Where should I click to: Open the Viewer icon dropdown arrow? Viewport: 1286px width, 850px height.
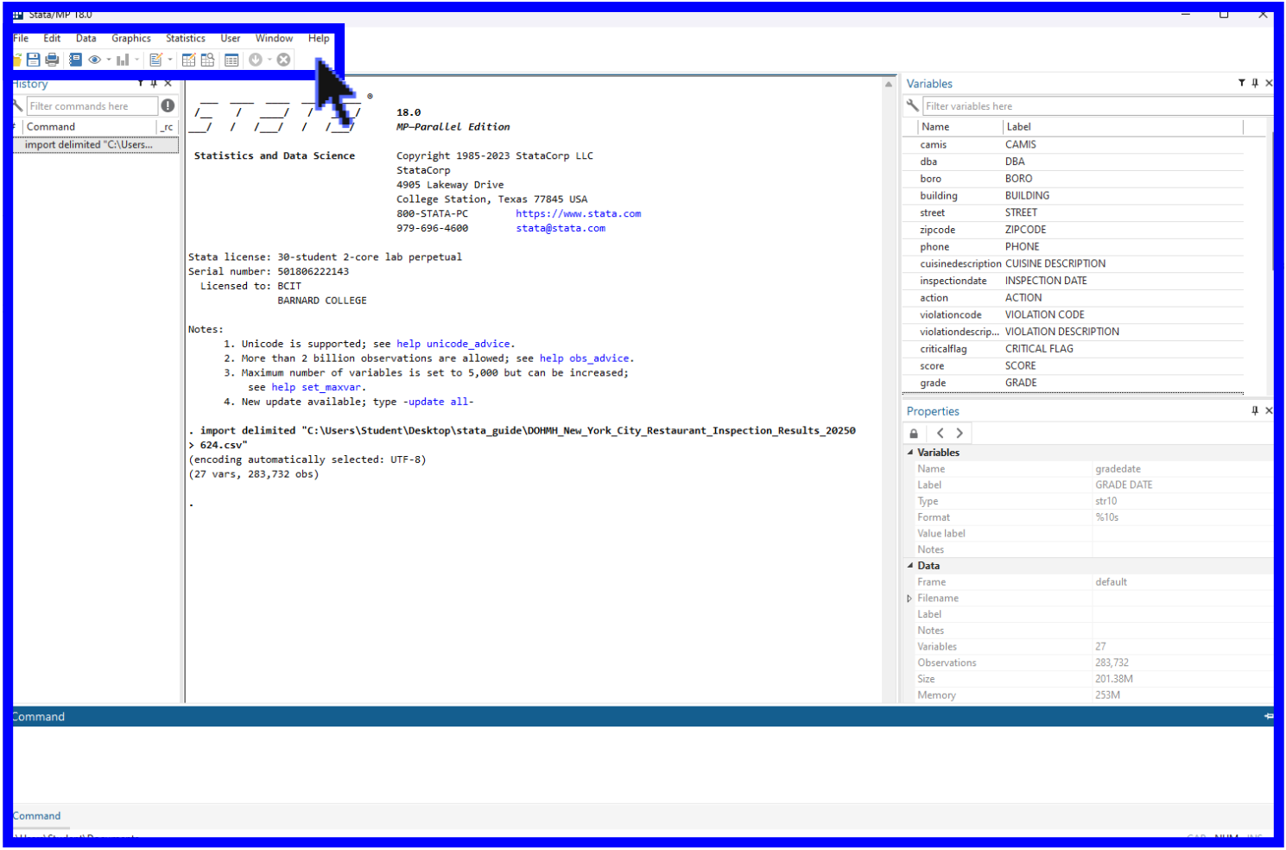pos(109,60)
